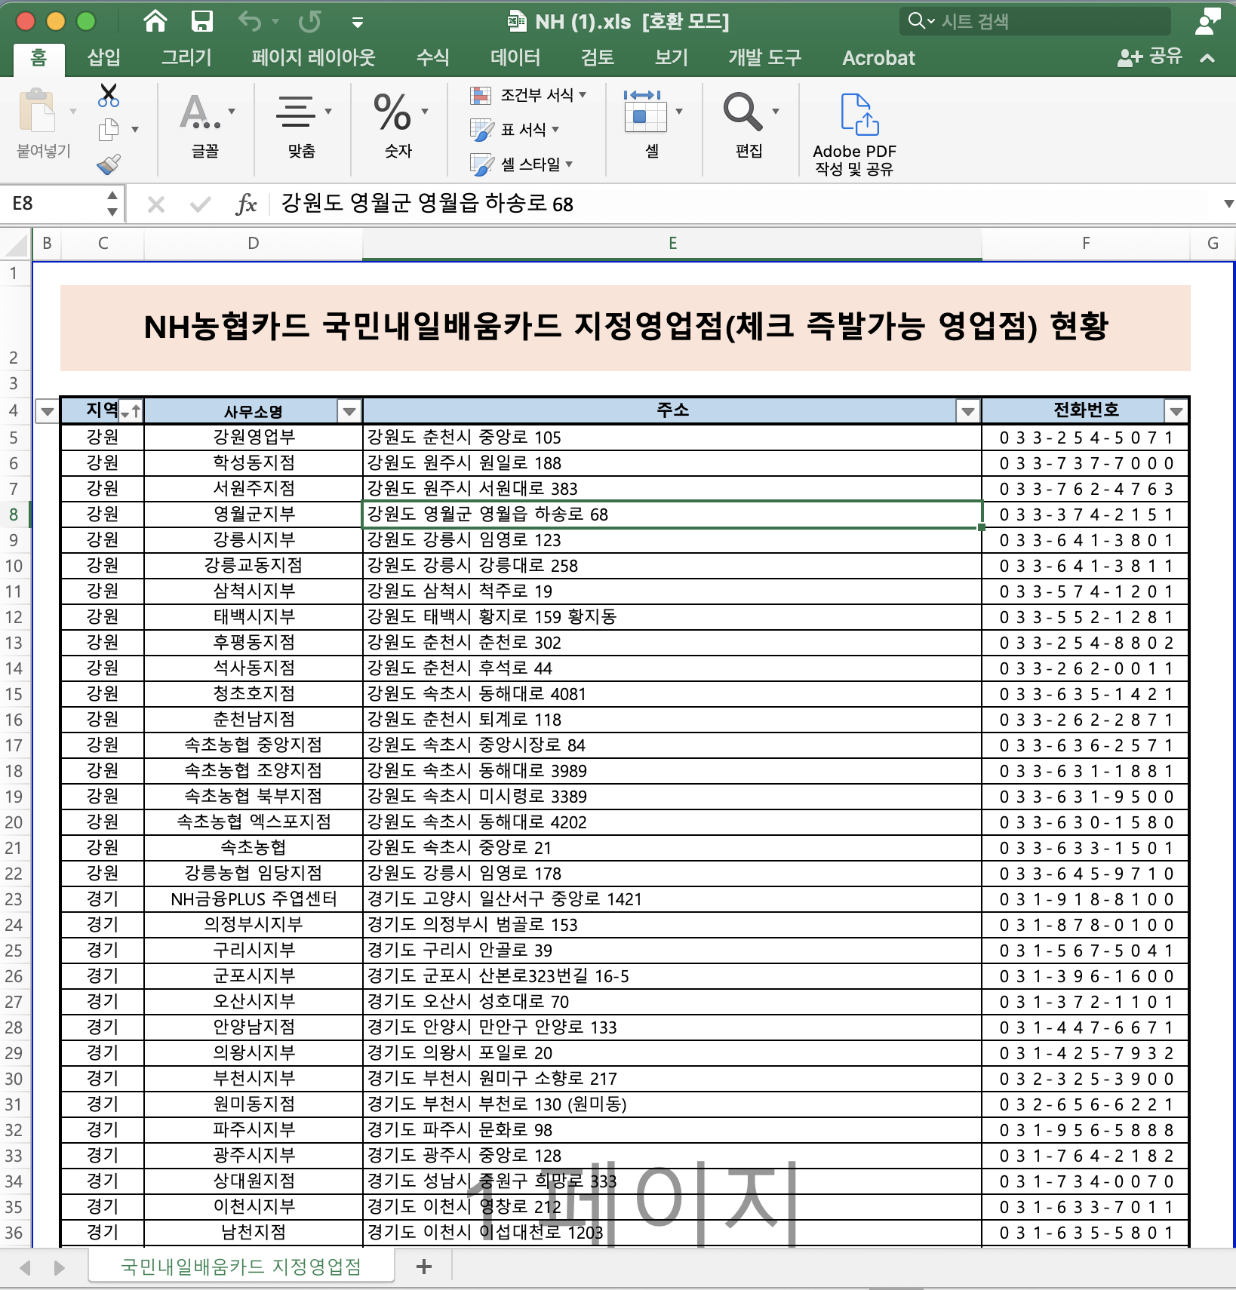1236x1290 pixels.
Task: Open Table Format (표 서식) menu
Action: (515, 130)
